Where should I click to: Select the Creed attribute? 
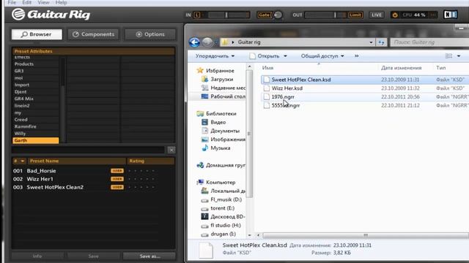[36, 119]
